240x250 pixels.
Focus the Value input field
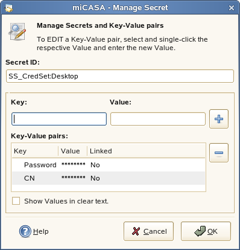pos(158,119)
